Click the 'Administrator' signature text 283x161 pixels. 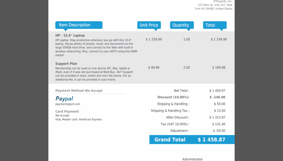[x=192, y=159]
